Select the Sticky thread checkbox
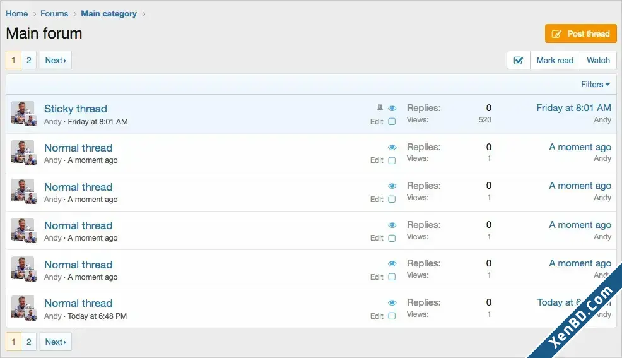The width and height of the screenshot is (622, 358). [392, 121]
